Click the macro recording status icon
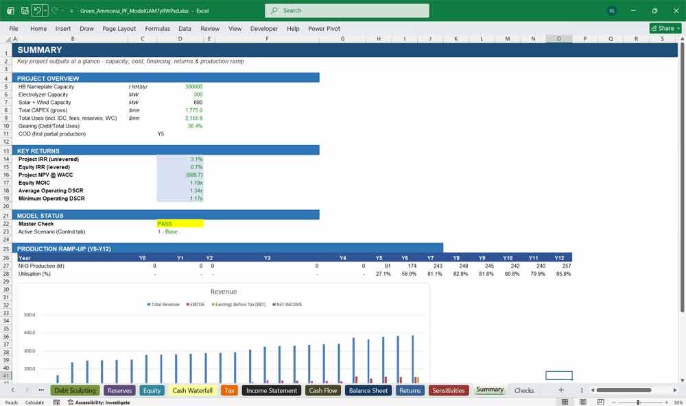This screenshot has width=686, height=406. coord(56,402)
